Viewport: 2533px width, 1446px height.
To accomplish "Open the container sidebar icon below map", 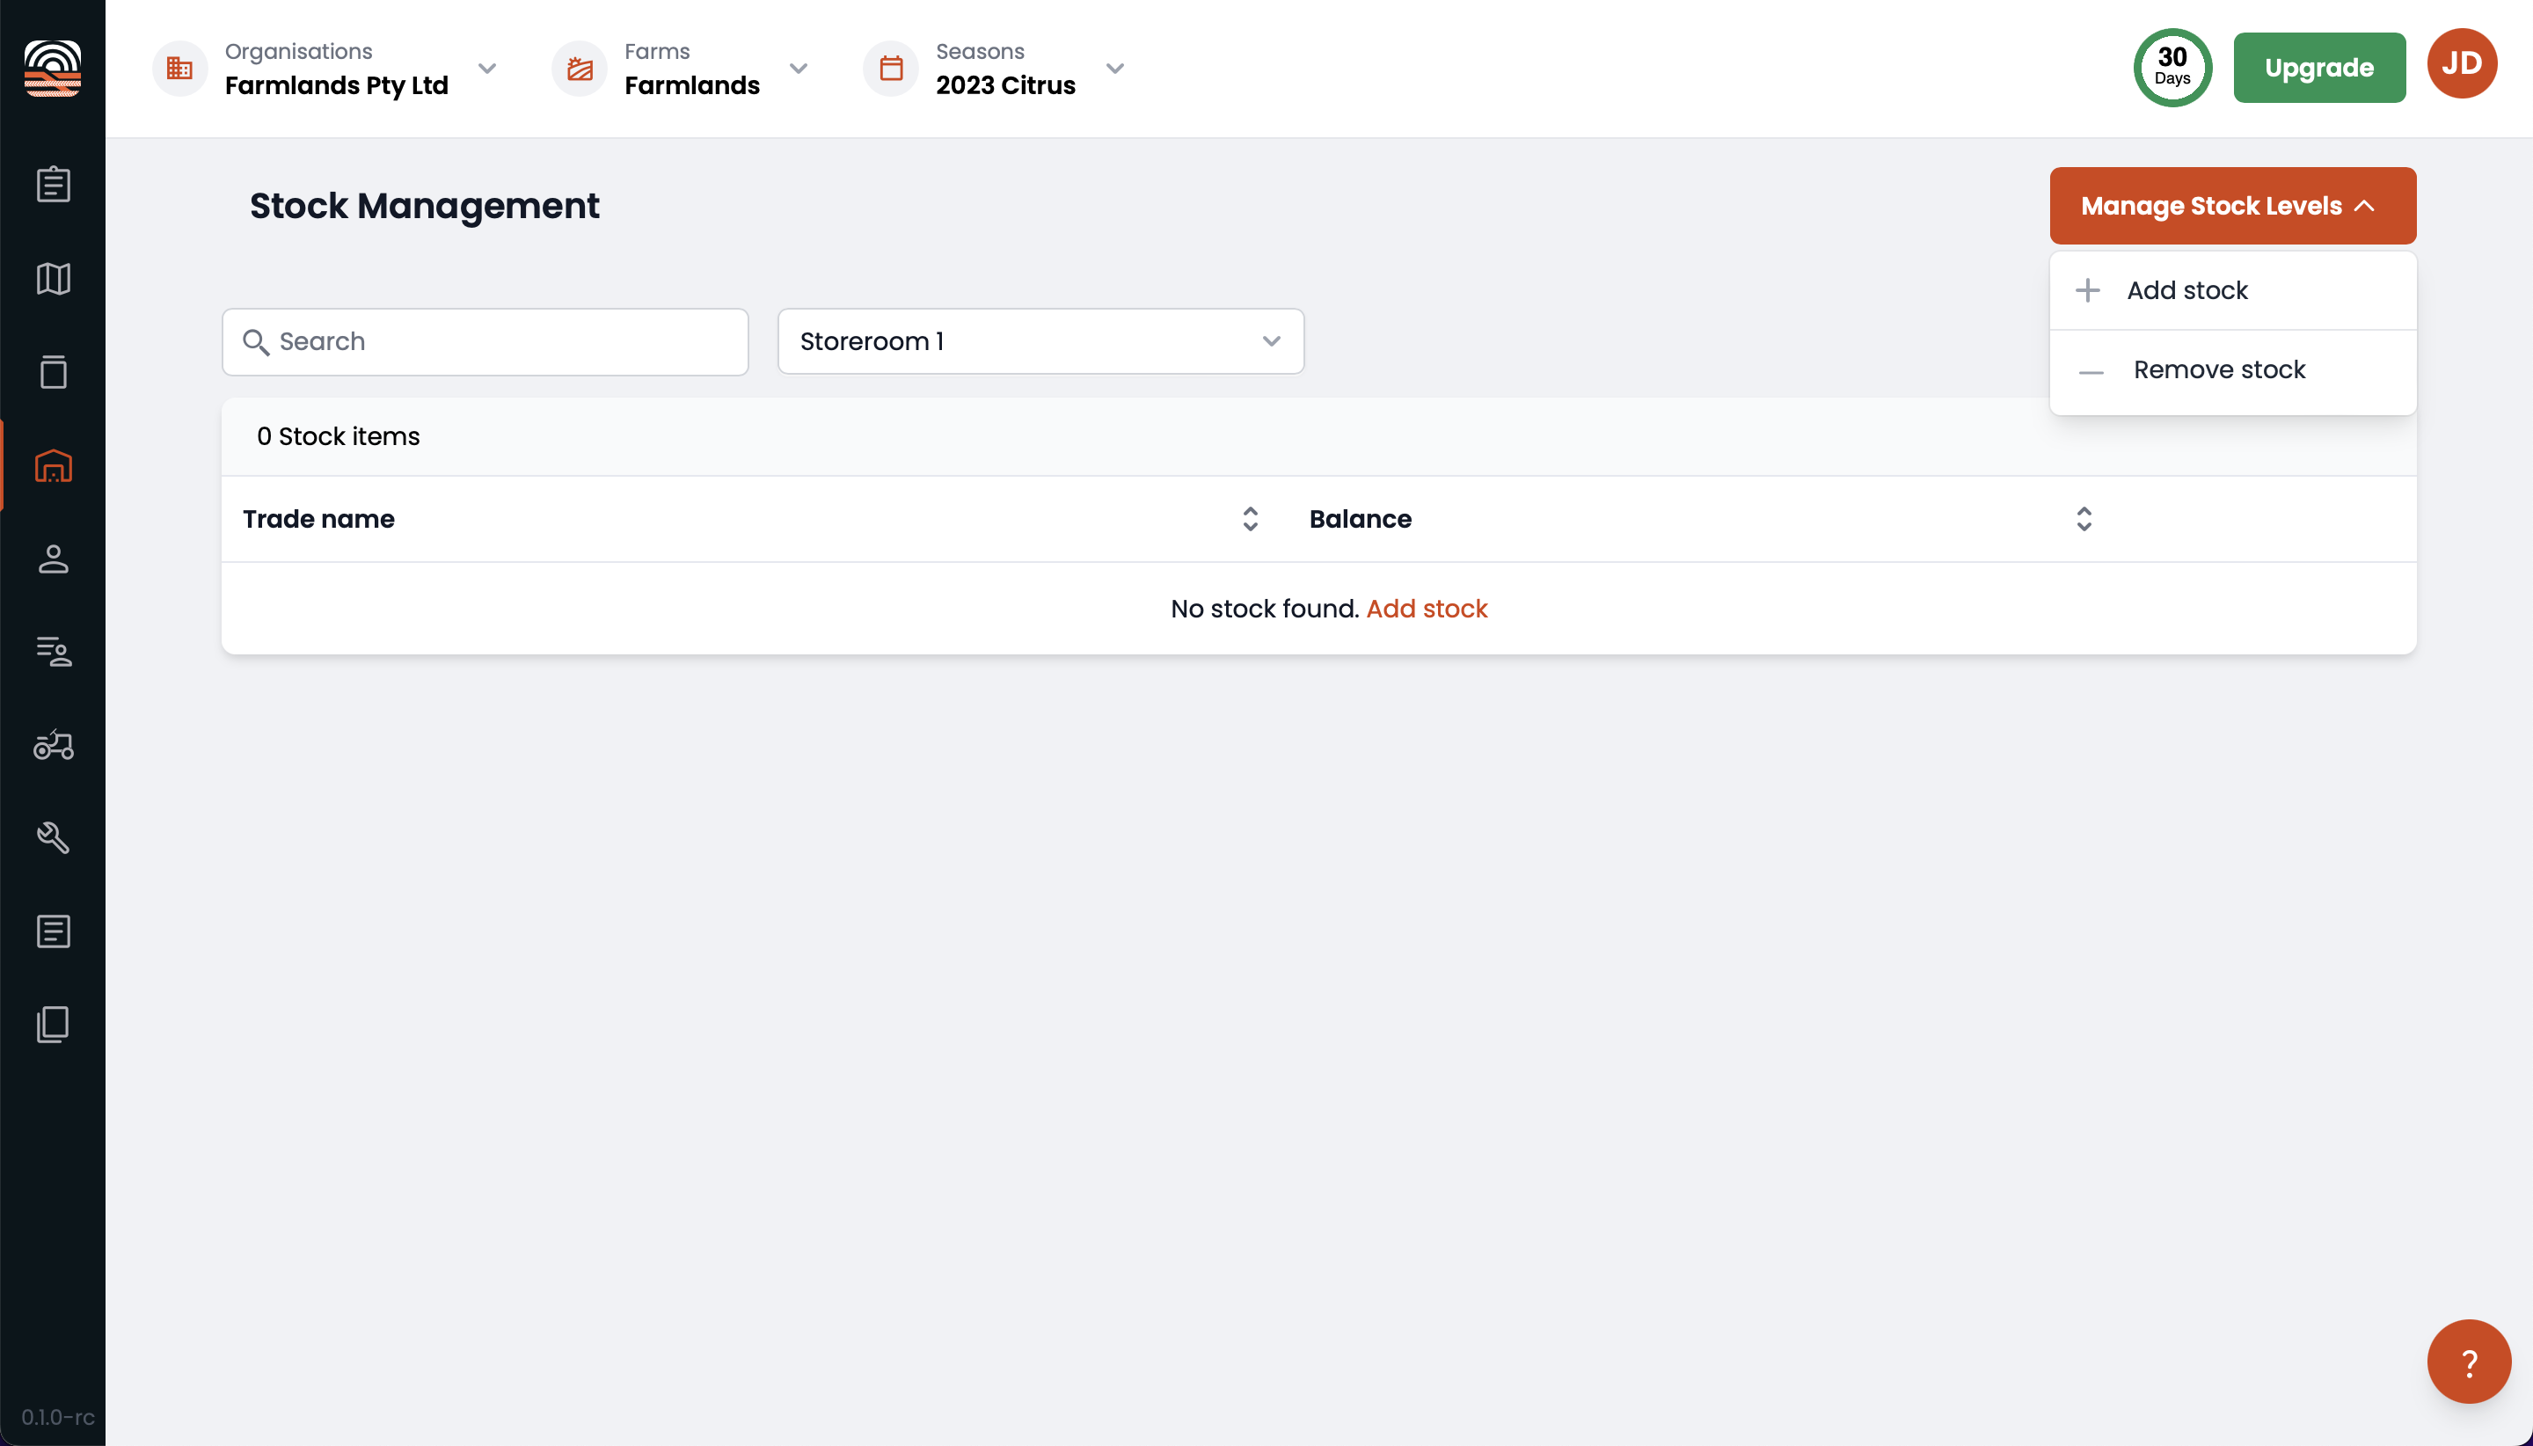I will [x=53, y=371].
